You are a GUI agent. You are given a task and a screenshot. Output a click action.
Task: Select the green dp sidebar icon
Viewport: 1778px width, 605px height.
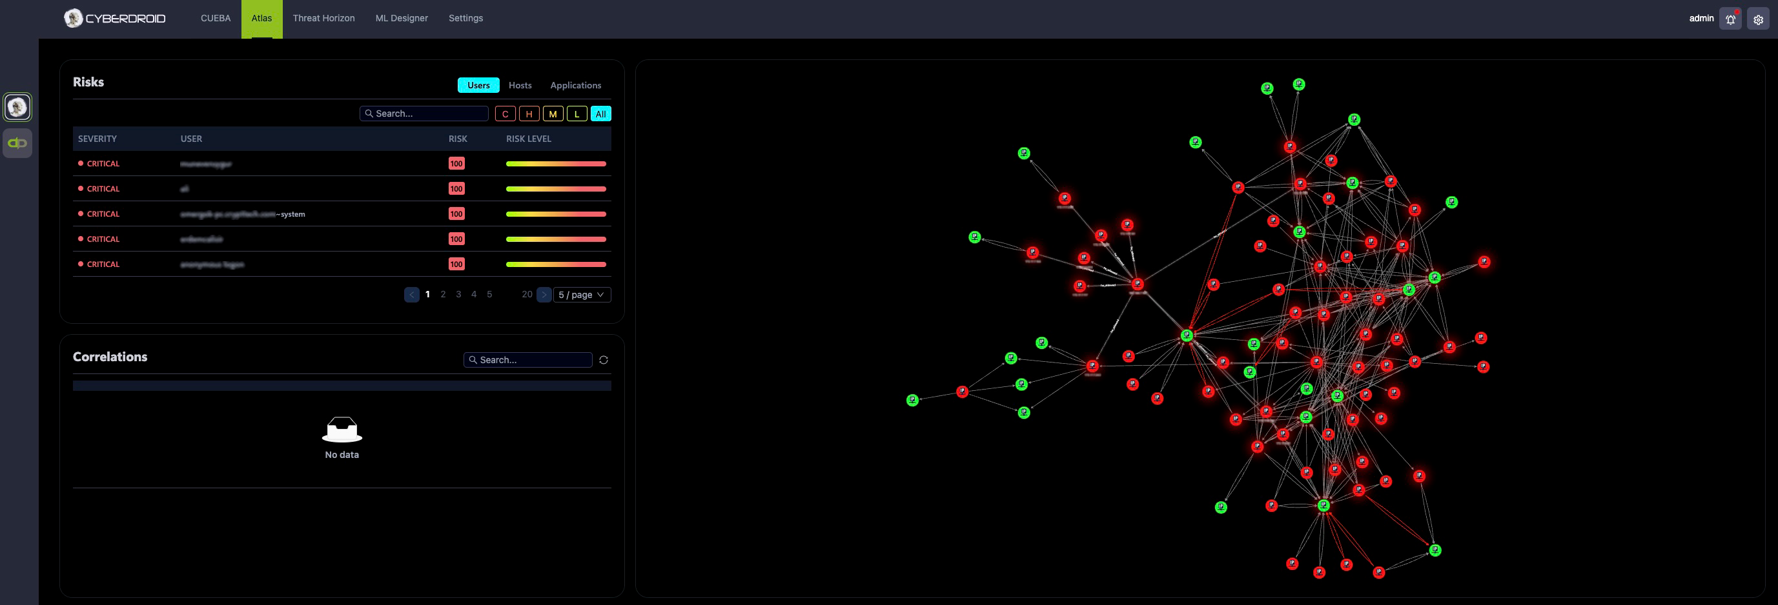click(17, 143)
